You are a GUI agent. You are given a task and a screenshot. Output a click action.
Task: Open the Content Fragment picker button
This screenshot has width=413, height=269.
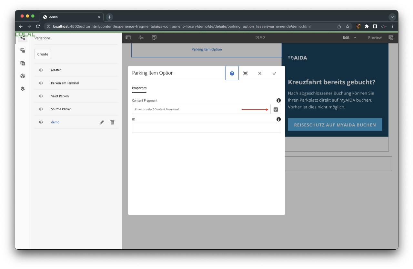coord(276,109)
